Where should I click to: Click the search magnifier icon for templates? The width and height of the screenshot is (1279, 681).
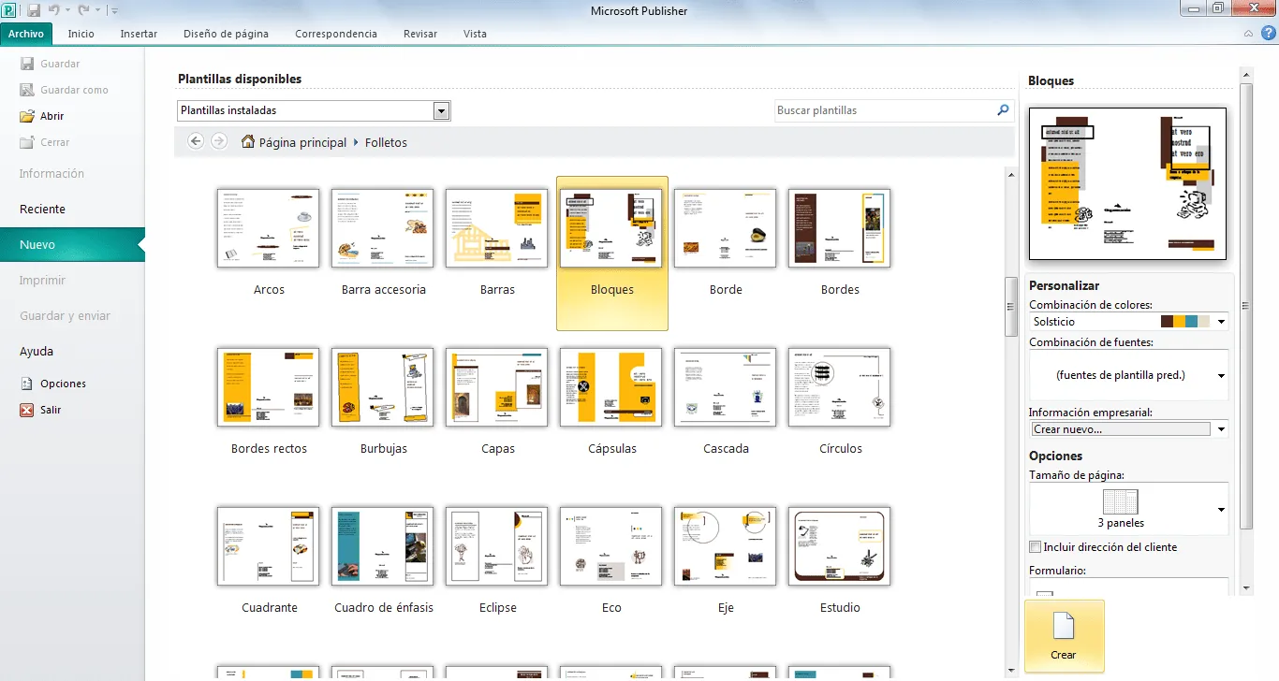tap(1004, 110)
